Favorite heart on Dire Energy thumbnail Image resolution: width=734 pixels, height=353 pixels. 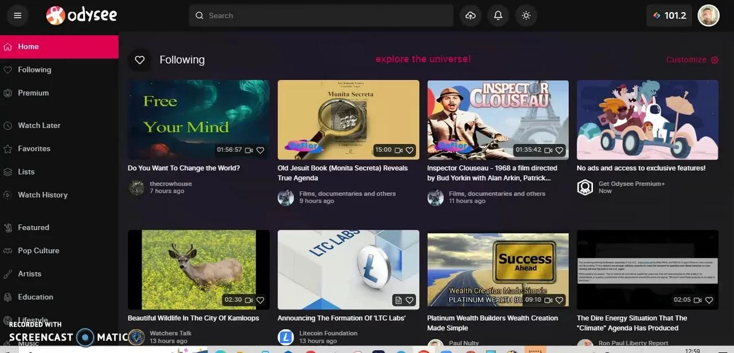tap(709, 300)
